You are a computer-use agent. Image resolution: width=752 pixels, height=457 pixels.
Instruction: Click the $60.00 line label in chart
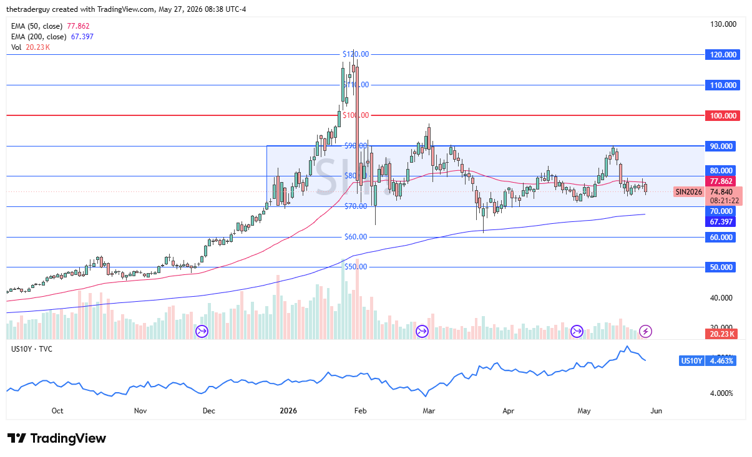pyautogui.click(x=354, y=237)
